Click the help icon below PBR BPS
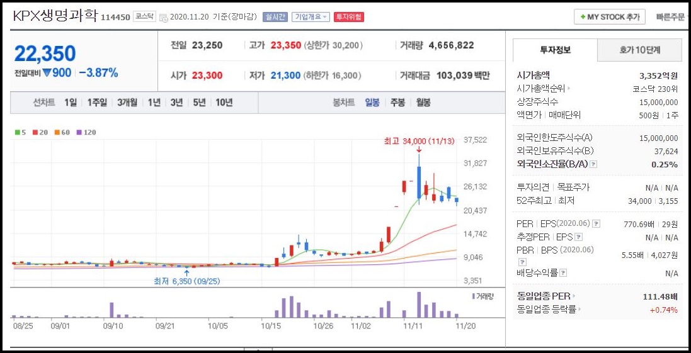691x353 pixels. (522, 262)
